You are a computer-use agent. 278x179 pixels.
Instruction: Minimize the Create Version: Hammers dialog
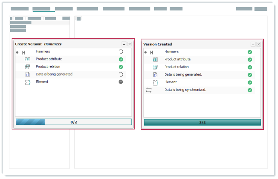(x=124, y=44)
